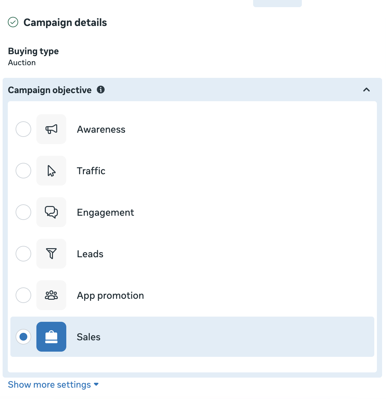This screenshot has height=399, width=386.
Task: Click the Traffic cursor icon
Action: [51, 171]
